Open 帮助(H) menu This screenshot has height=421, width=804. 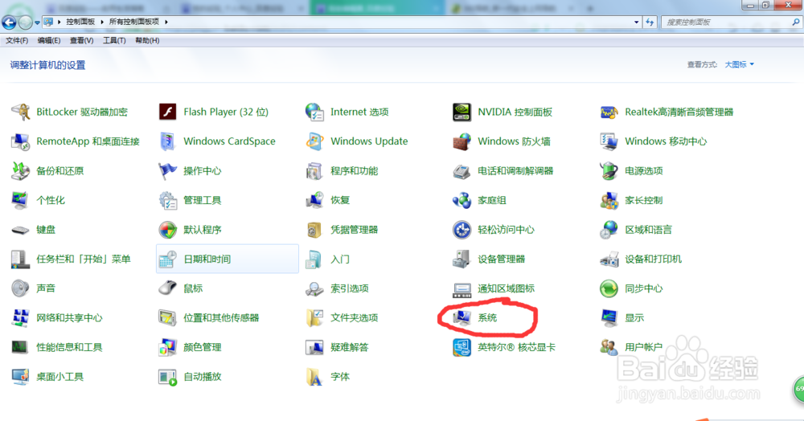coord(147,40)
